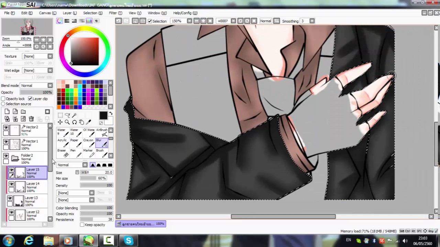The width and height of the screenshot is (440, 247).
Task: Open the Smoothing level dropdown
Action: (x=312, y=21)
